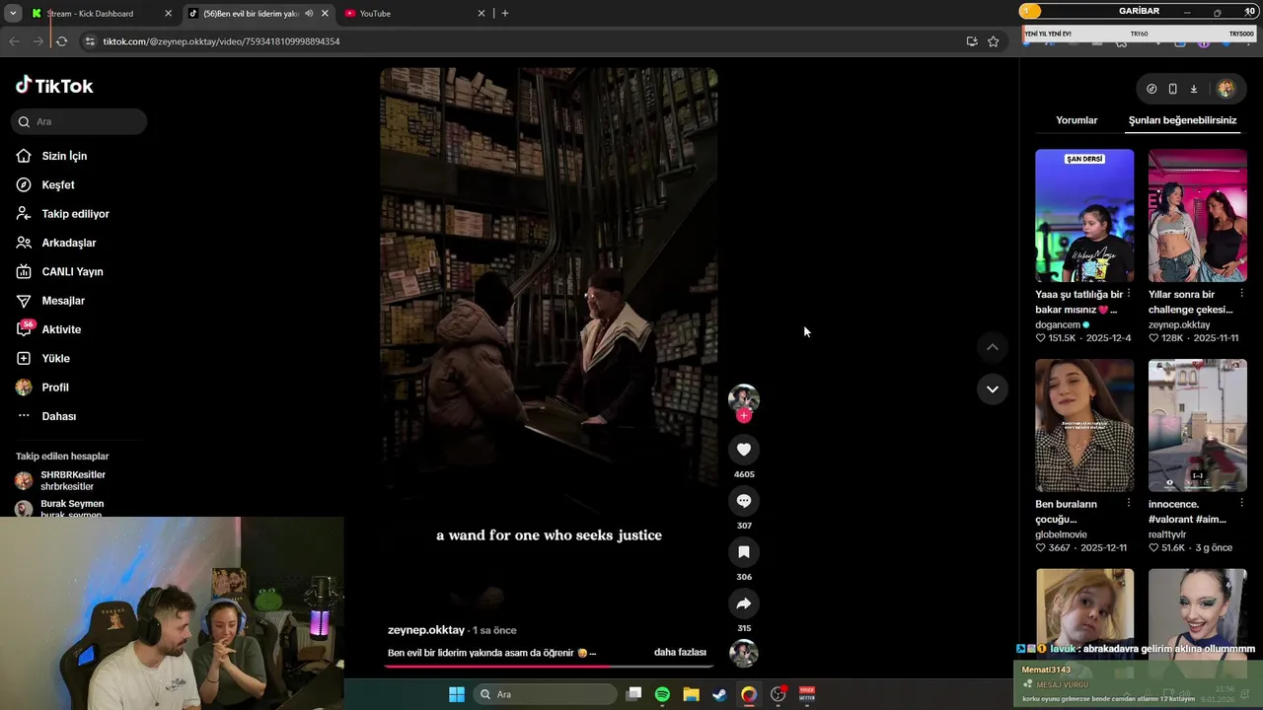Open options menu for dogancem video card
The image size is (1263, 710).
pyautogui.click(x=1128, y=294)
